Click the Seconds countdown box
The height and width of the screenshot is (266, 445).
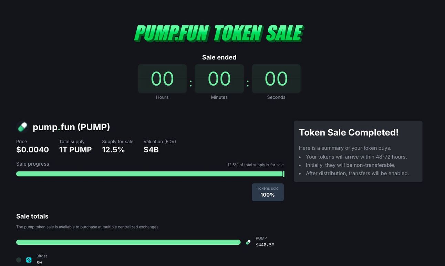276,79
